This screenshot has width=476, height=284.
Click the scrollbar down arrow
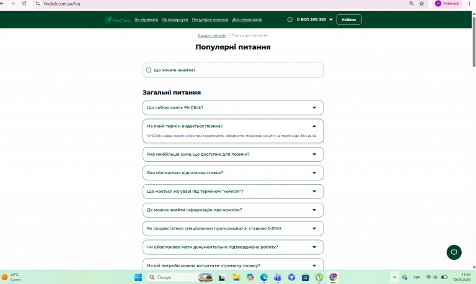[474, 268]
